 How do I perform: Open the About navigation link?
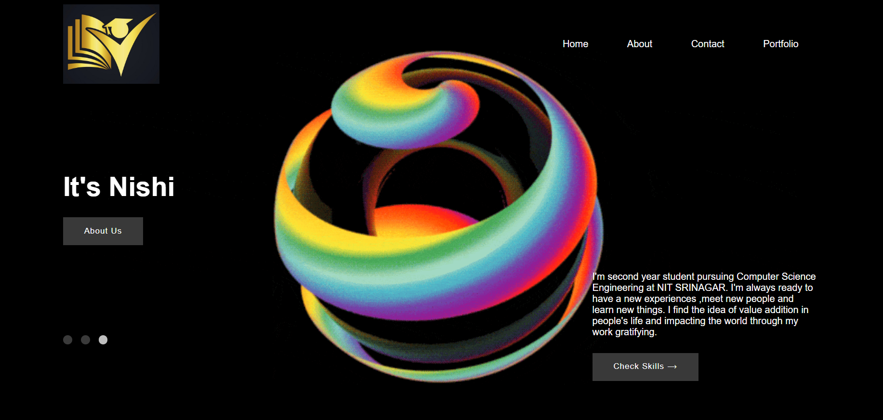tap(639, 44)
